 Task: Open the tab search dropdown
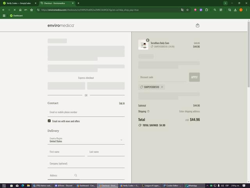(225, 3)
